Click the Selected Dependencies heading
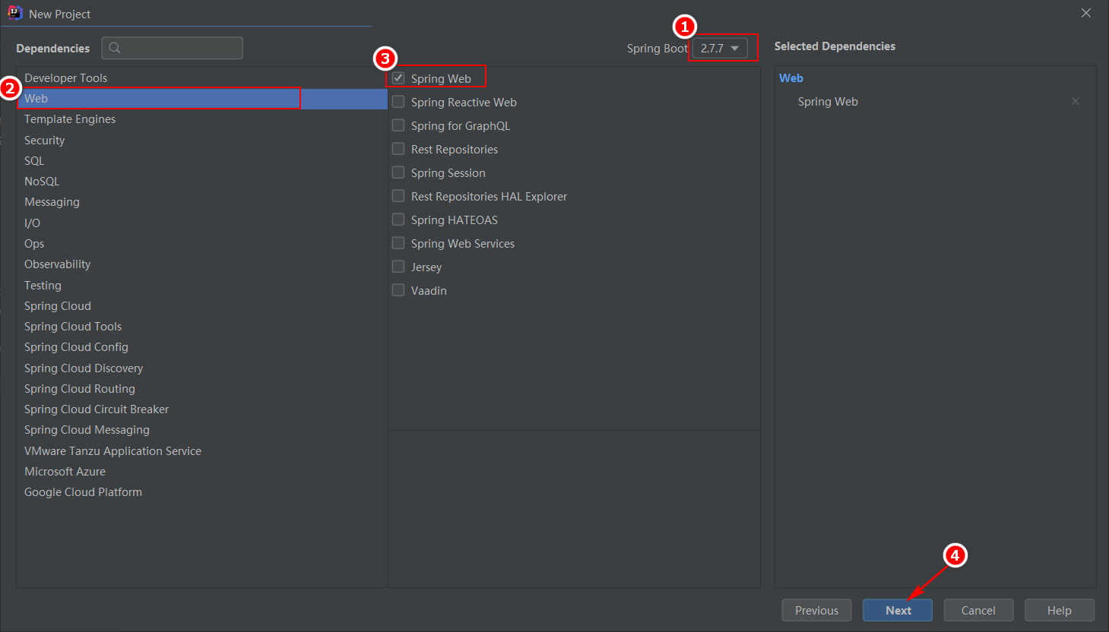 835,46
